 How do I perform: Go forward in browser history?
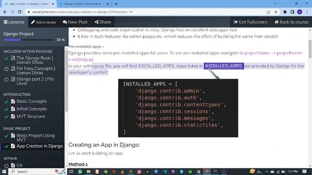12,12
